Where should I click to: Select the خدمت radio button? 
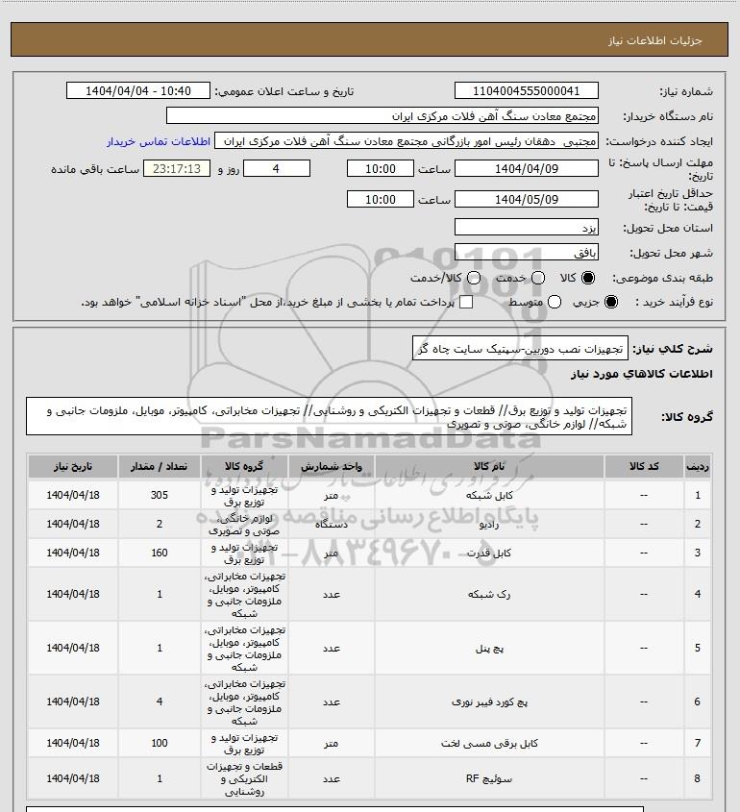pyautogui.click(x=538, y=278)
